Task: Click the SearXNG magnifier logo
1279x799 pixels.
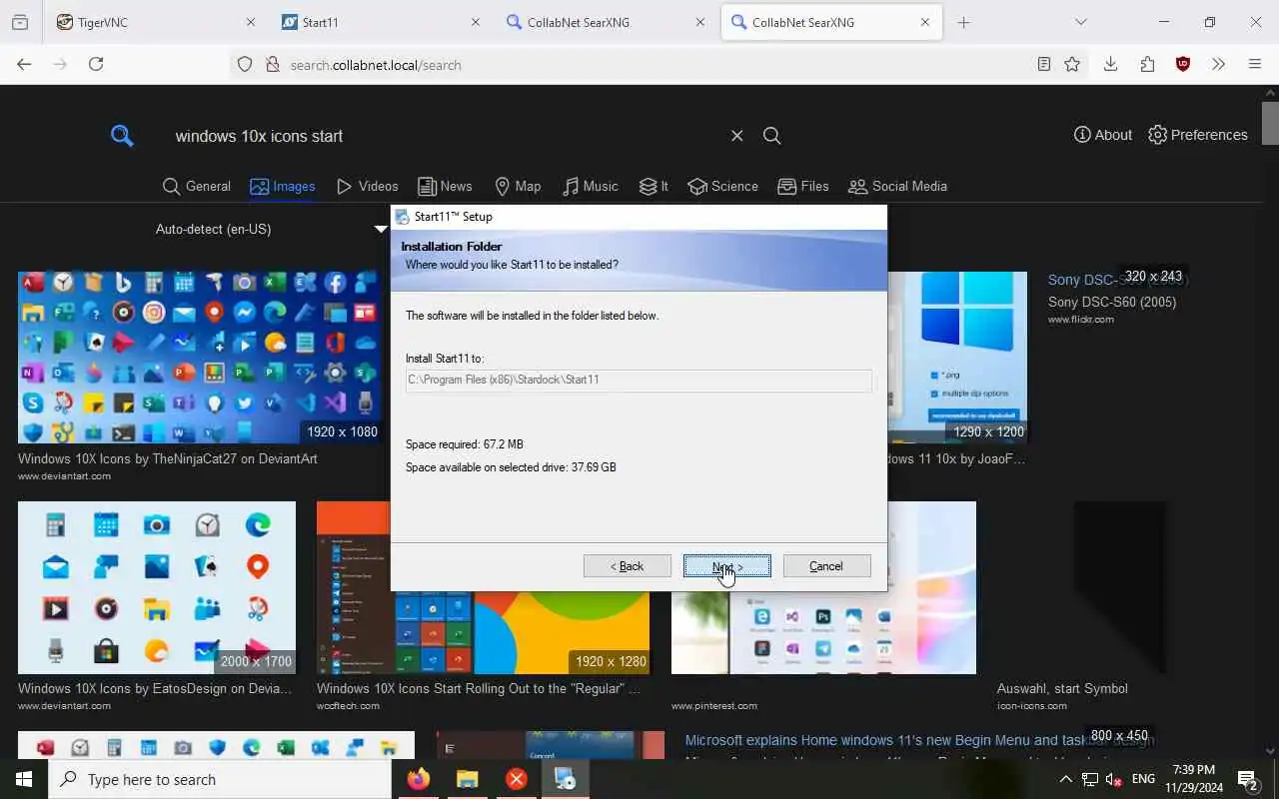Action: click(122, 136)
